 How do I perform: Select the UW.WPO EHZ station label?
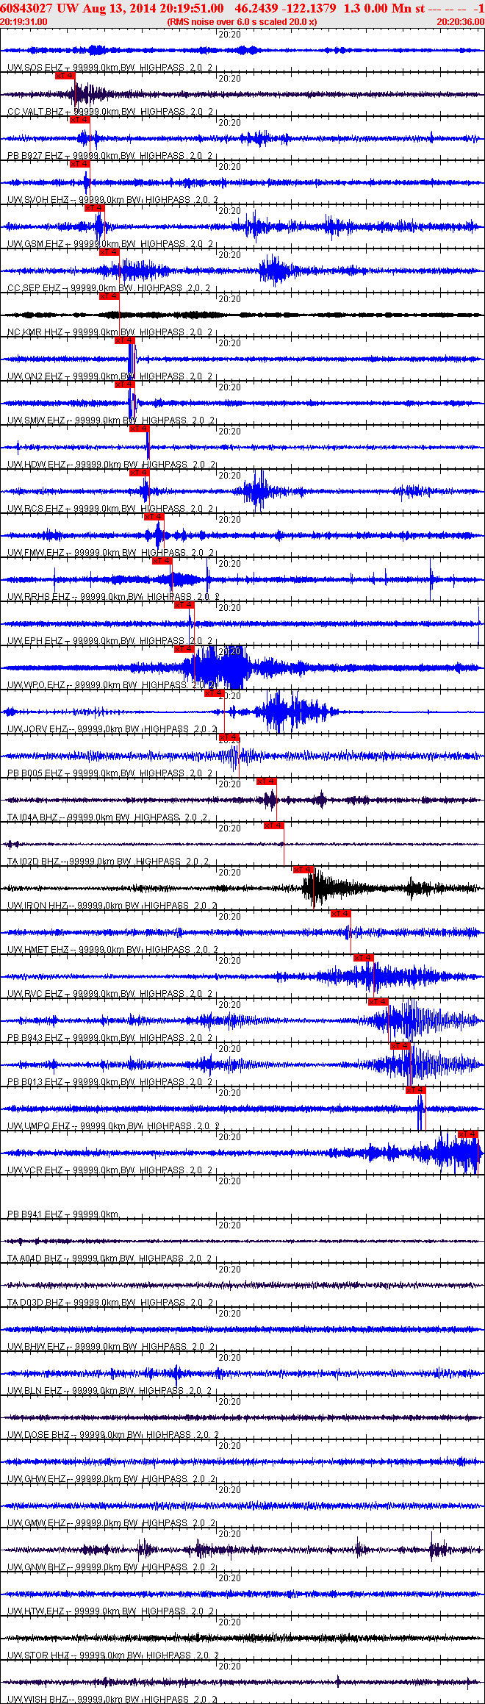click(36, 685)
